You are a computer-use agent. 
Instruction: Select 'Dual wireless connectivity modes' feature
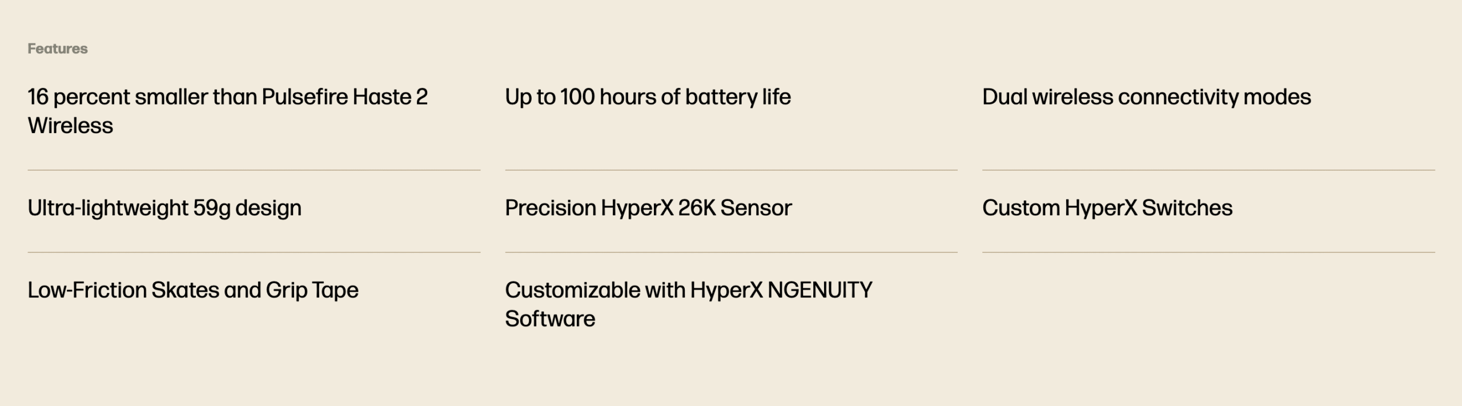(x=1146, y=97)
